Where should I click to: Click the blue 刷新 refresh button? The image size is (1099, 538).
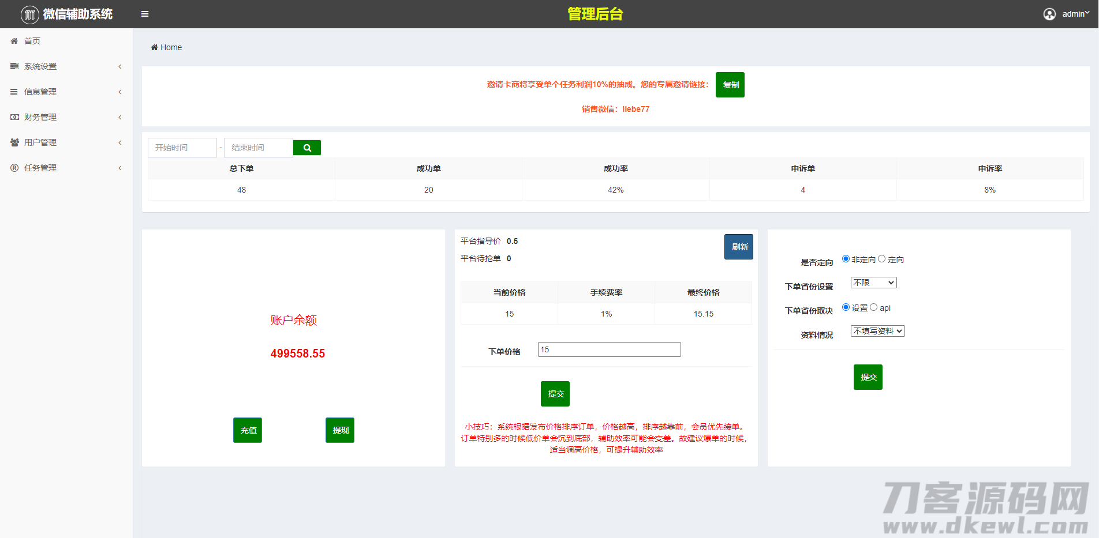point(739,247)
